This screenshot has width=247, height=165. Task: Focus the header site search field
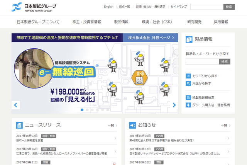click(x=207, y=7)
